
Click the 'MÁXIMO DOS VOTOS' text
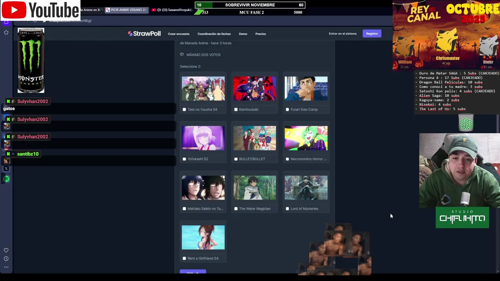pos(204,55)
